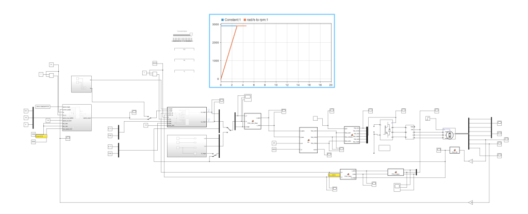Select the Rad_rps conversion block
Image resolution: width=528 pixels, height=214 pixels.
point(455,150)
